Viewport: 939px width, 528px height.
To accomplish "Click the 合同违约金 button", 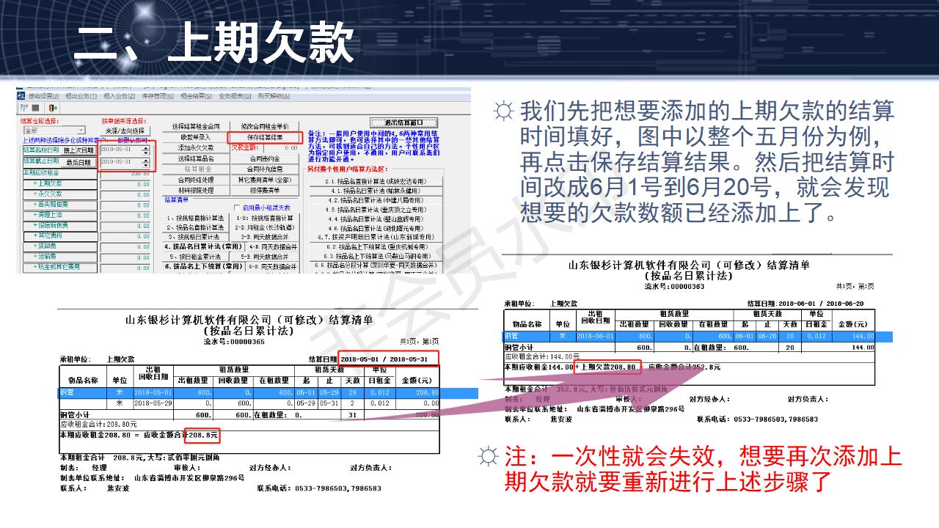I will tap(263, 158).
